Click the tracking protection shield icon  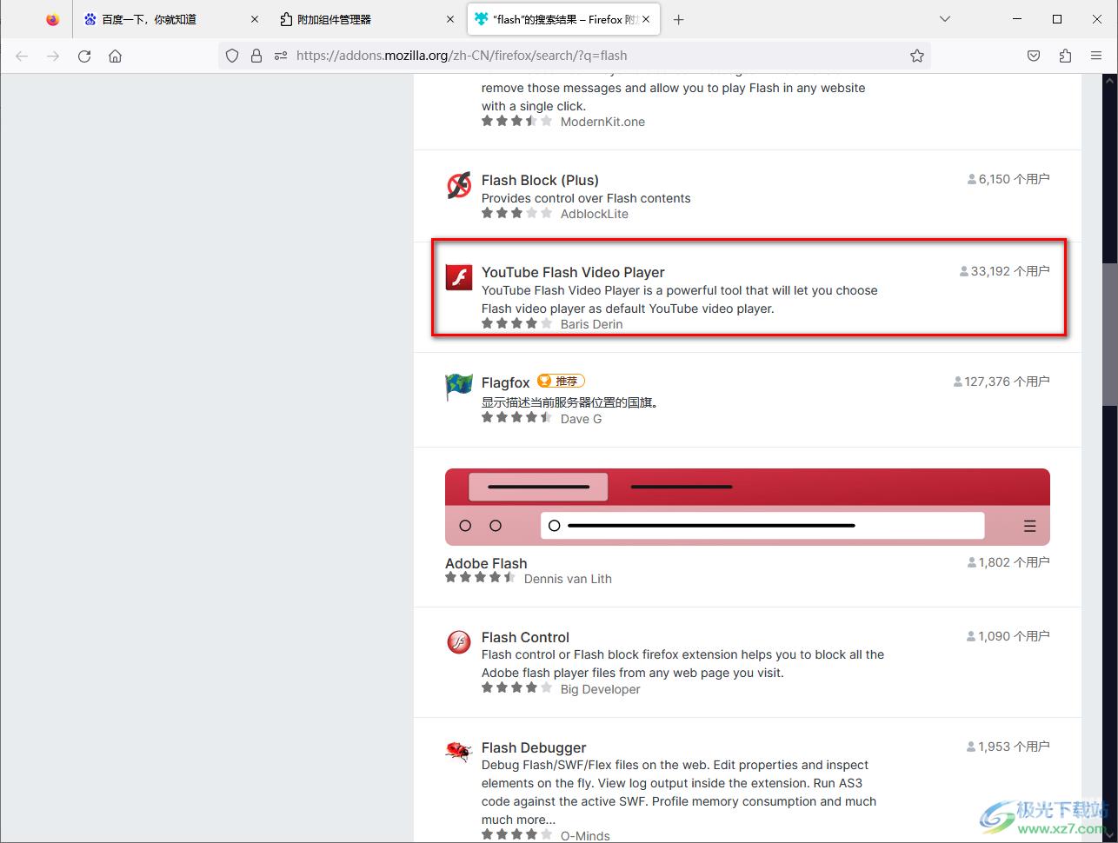(232, 56)
